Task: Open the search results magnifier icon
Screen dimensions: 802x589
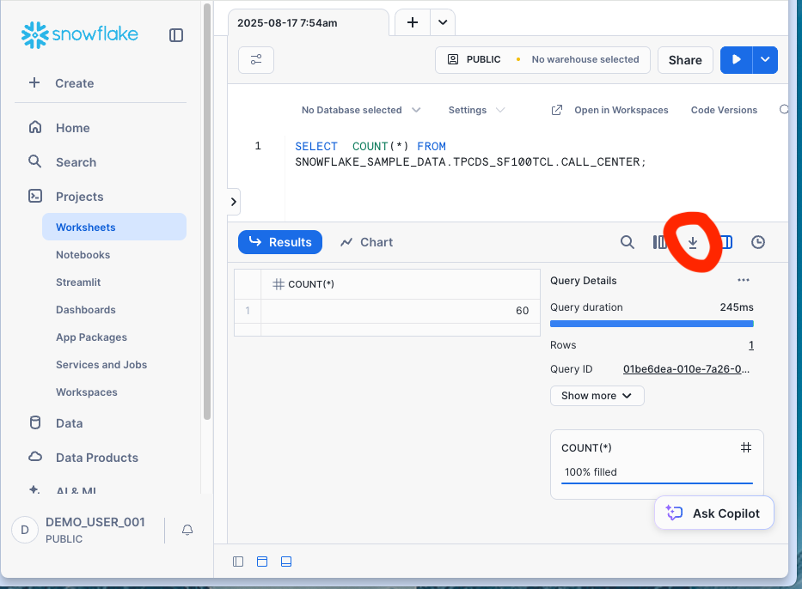Action: tap(627, 242)
